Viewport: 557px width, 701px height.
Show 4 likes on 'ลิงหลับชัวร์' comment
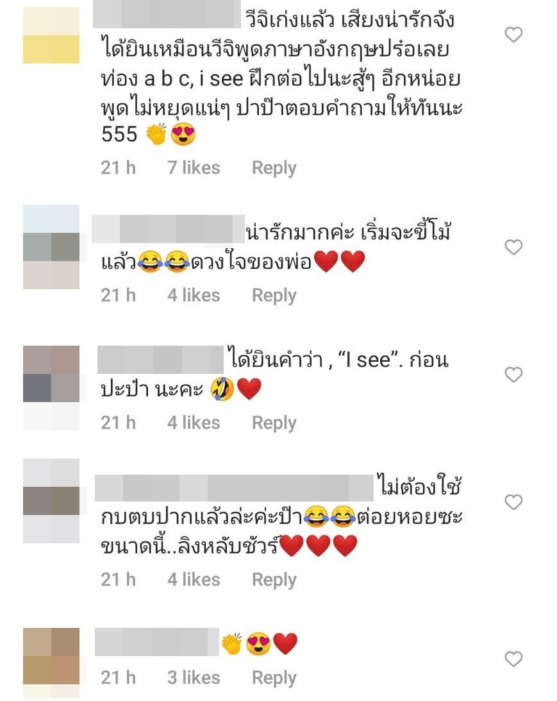[194, 580]
